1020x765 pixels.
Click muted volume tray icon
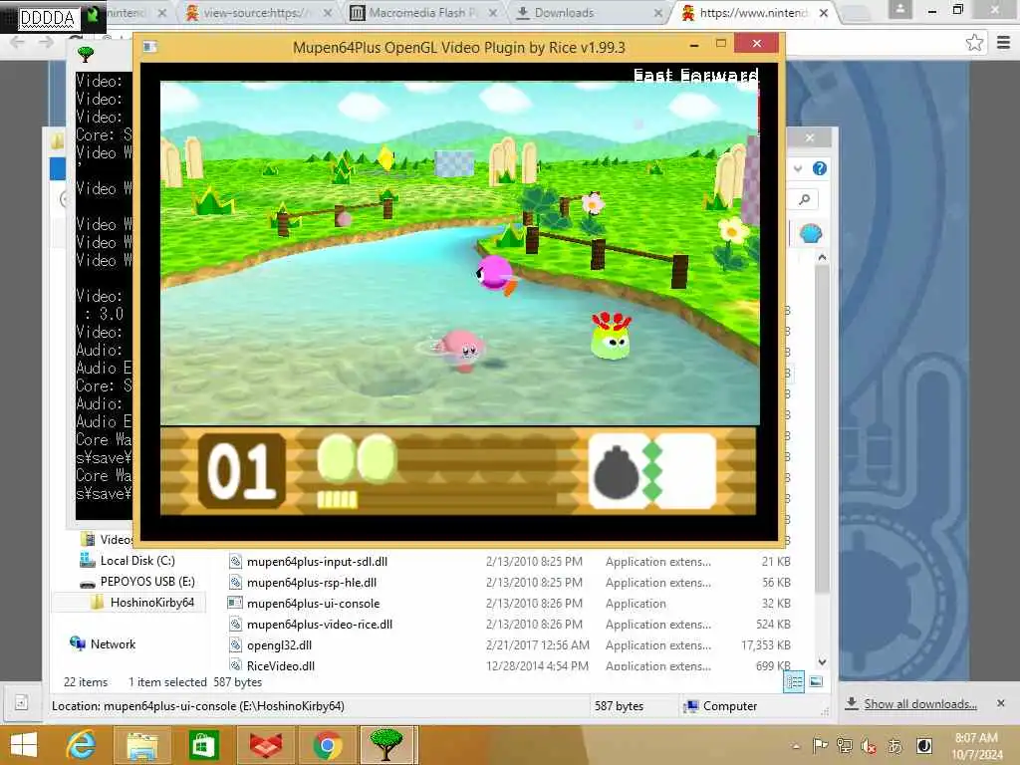click(x=869, y=746)
